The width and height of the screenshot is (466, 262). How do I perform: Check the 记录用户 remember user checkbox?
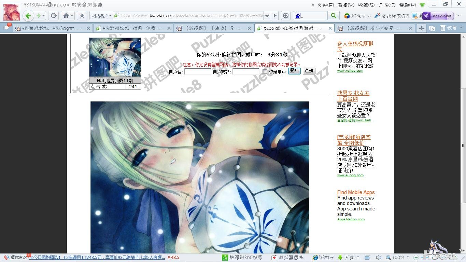pyautogui.click(x=265, y=72)
